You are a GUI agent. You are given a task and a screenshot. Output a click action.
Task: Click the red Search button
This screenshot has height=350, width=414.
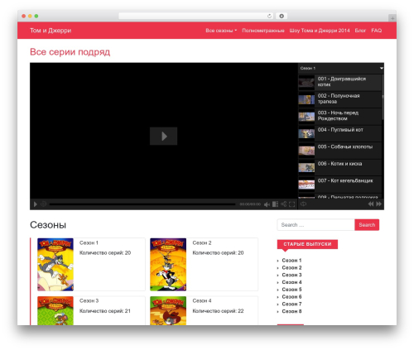(x=367, y=225)
